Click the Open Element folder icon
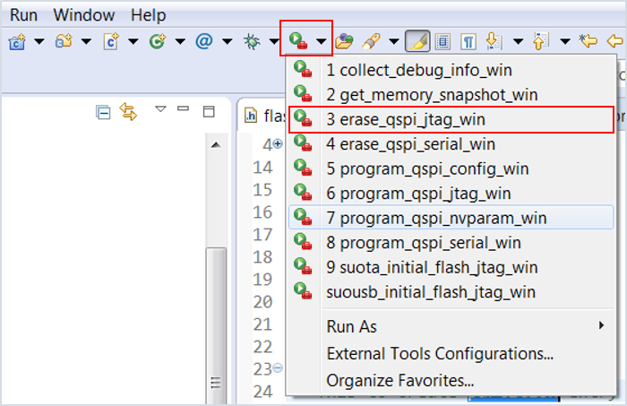 pos(344,41)
